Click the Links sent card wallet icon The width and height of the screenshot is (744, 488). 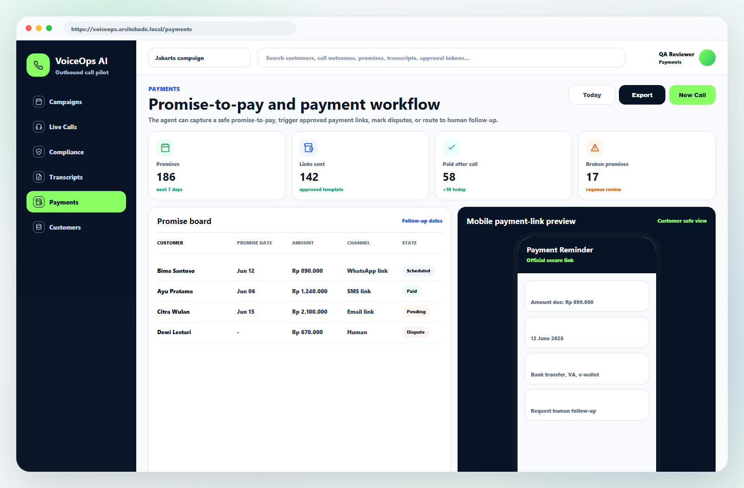click(308, 148)
